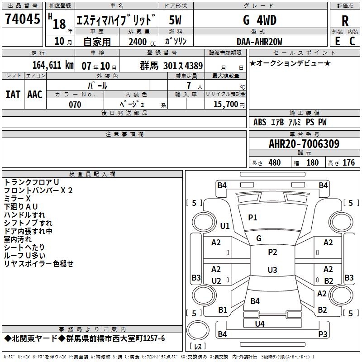362x362 pixels.
Task: Select the recycle deposit 15,700円
Action: [229, 105]
